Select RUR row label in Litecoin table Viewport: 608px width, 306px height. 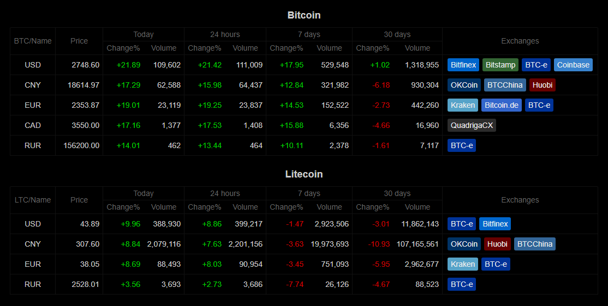[33, 284]
